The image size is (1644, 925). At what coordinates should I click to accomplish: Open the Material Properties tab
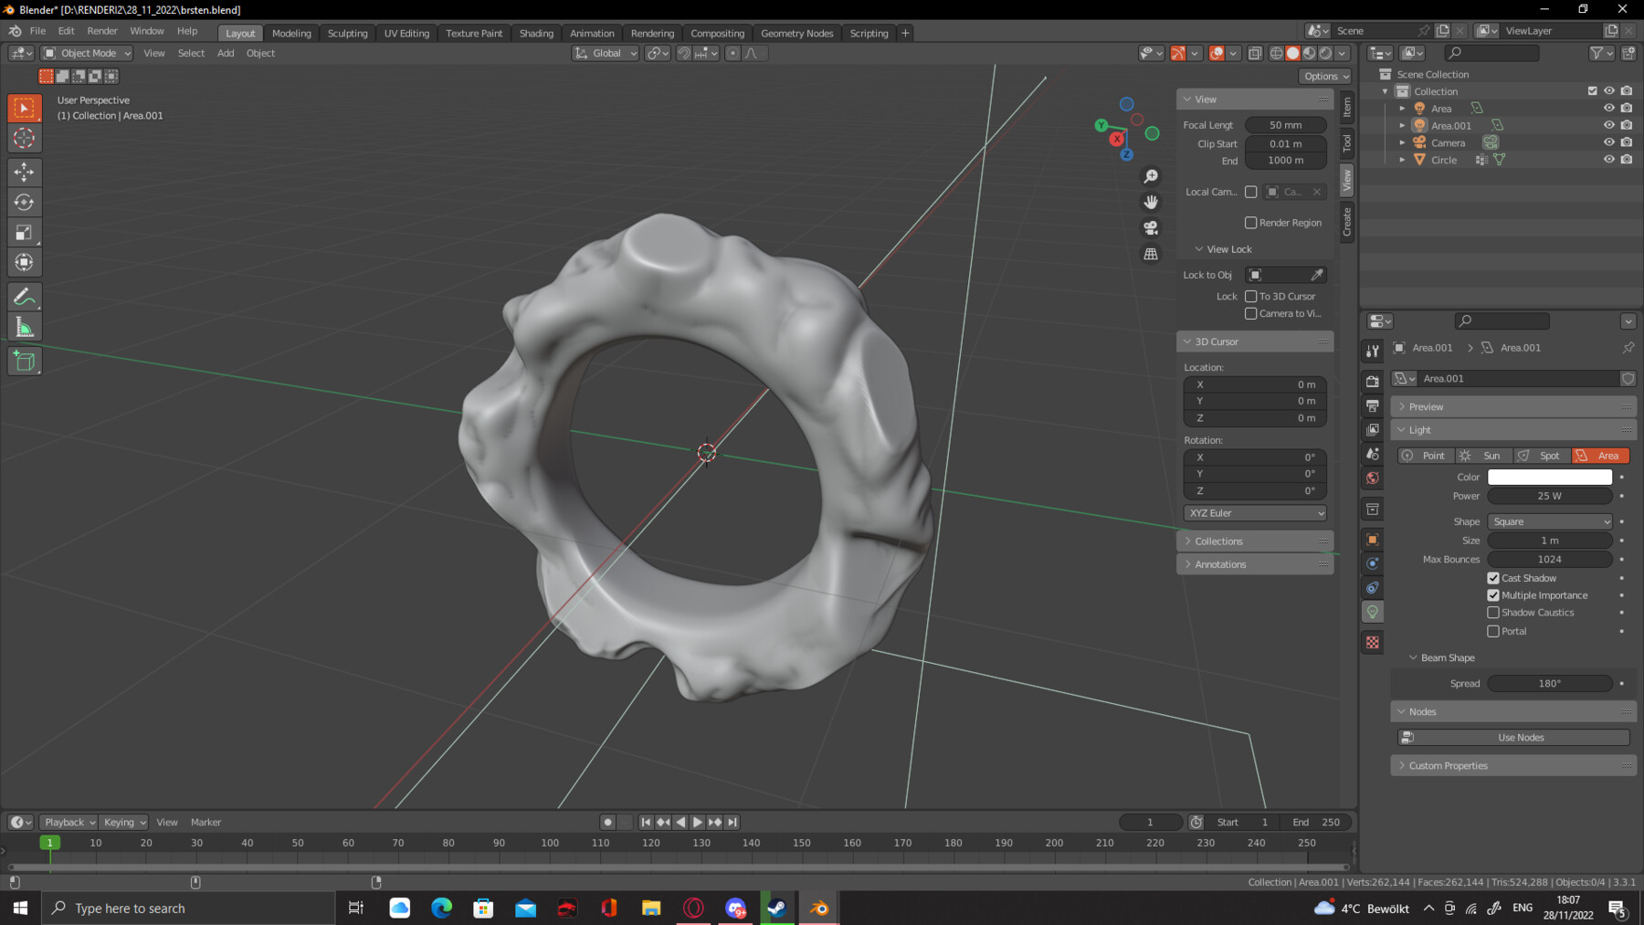1372,642
